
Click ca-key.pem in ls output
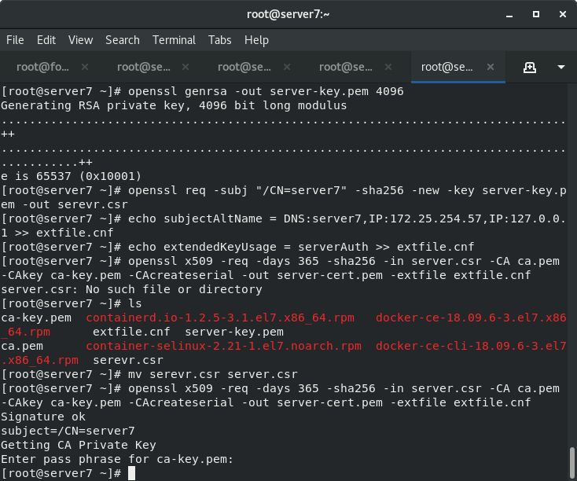coord(36,318)
